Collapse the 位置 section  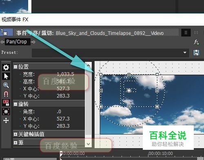point(16,67)
